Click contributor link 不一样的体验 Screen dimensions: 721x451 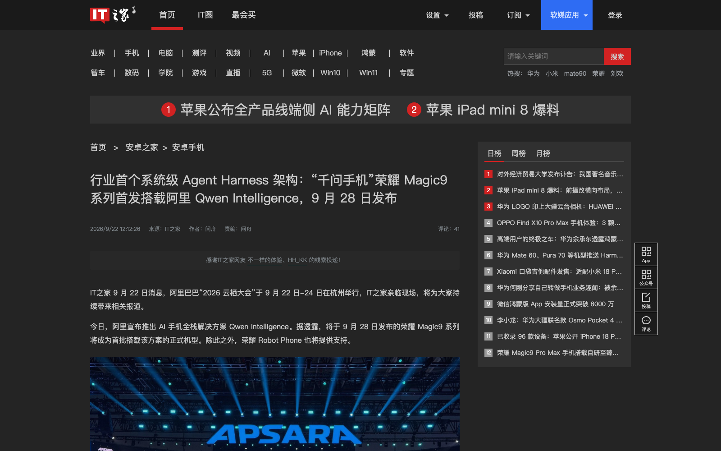click(265, 260)
